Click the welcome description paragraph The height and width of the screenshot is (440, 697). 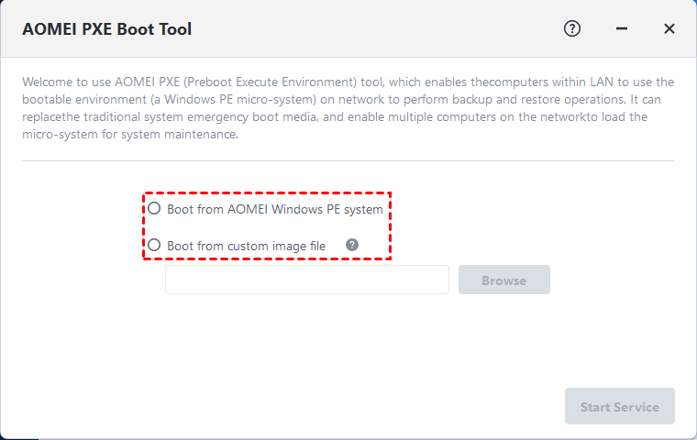click(348, 108)
